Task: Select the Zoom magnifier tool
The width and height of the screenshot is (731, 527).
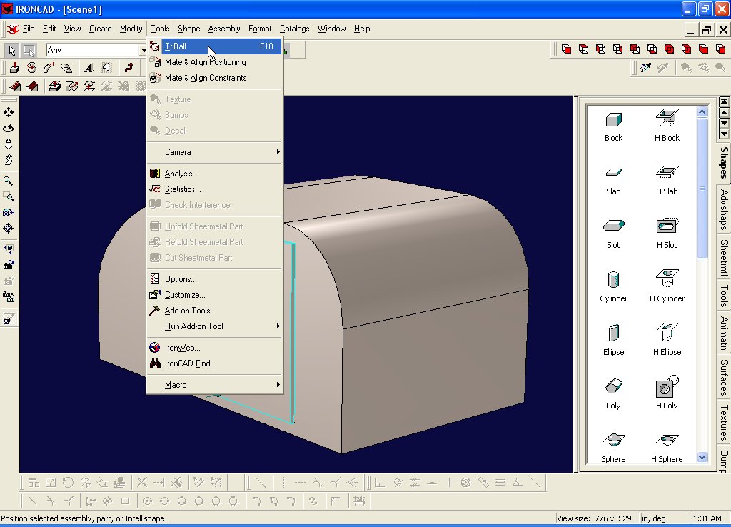Action: pos(9,181)
